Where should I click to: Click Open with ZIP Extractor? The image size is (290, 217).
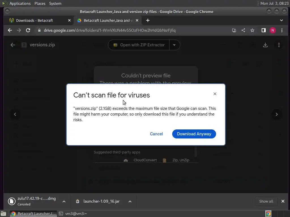(x=139, y=45)
